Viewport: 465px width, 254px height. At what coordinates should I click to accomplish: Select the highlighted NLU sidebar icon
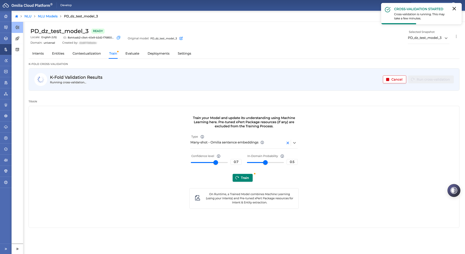coord(6,50)
